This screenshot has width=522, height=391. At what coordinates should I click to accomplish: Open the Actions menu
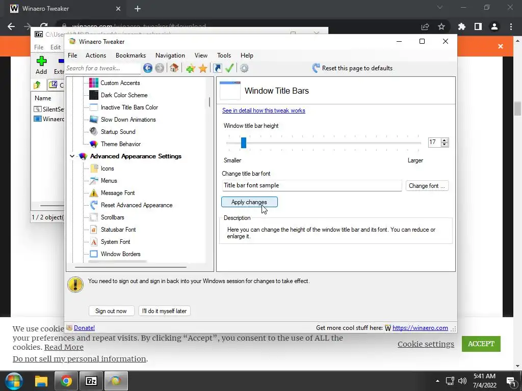pyautogui.click(x=96, y=55)
